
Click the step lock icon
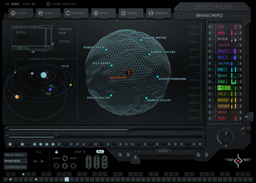click(56, 152)
